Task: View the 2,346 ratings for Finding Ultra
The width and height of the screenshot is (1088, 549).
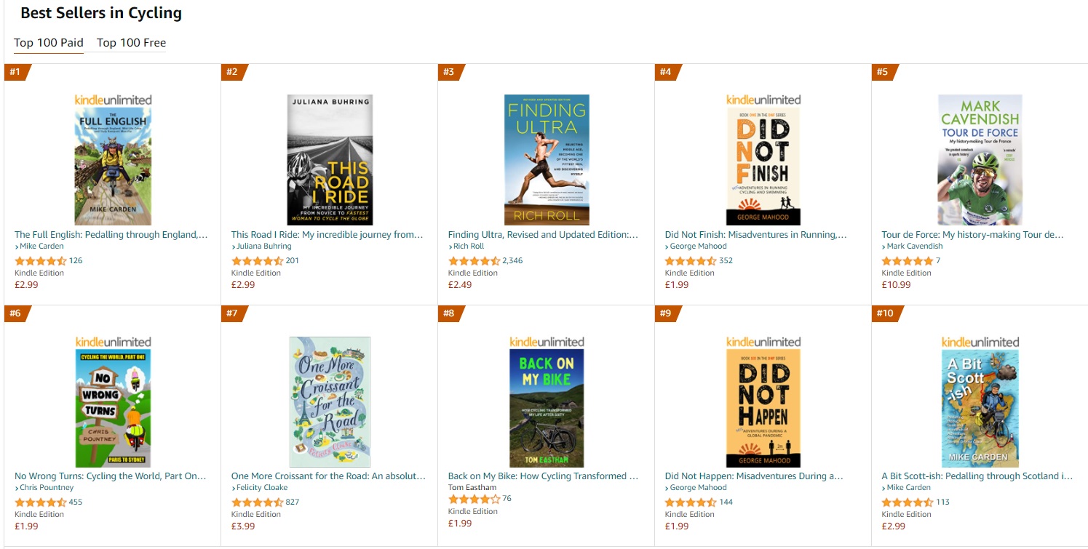Action: coord(514,260)
